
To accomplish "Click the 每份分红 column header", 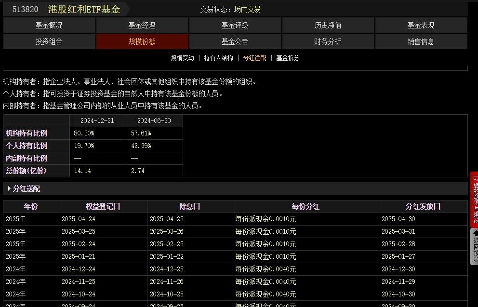I will 305,206.
